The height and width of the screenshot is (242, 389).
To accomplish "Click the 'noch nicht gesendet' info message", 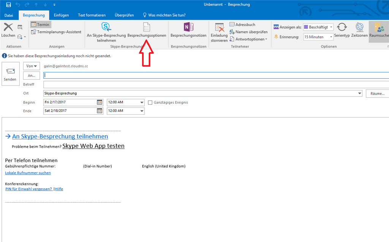I will [60, 56].
